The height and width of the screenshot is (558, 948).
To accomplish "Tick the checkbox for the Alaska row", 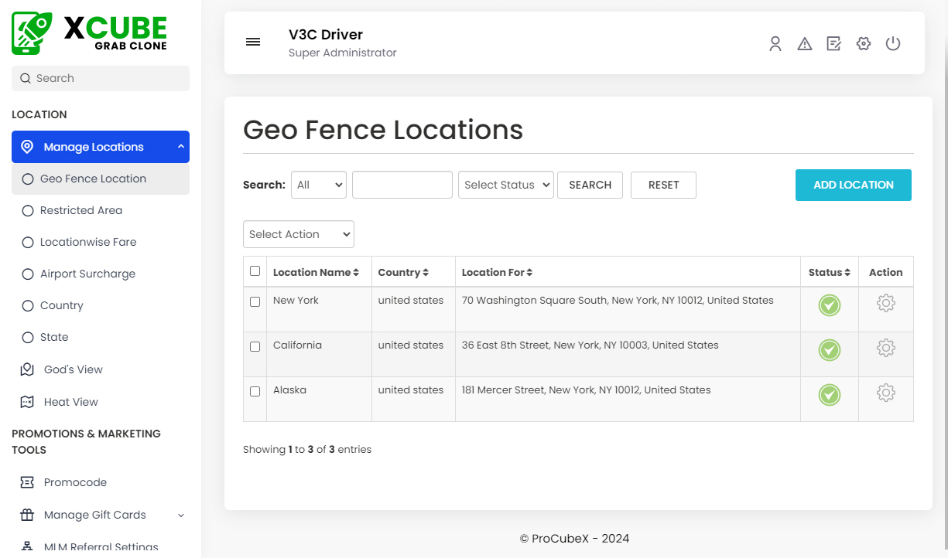I will 255,392.
